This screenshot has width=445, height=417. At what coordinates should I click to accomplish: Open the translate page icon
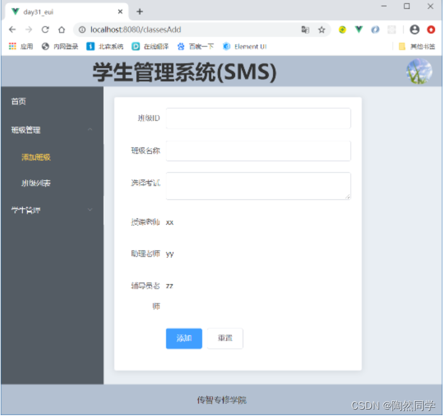(x=306, y=29)
